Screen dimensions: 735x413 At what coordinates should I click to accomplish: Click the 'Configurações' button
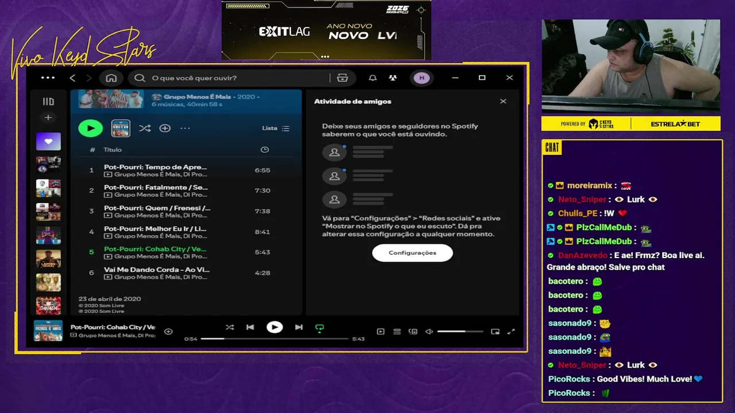412,253
